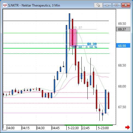Click the 04:15 time axis label
The image size is (133, 133).
[26, 128]
